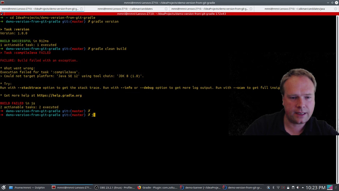339x191 pixels.
Task: Click the '--stacktrace' option text
Action: point(29,88)
